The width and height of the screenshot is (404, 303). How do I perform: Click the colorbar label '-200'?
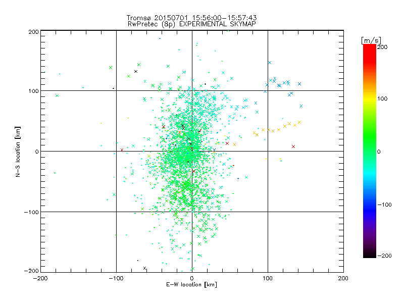pos(384,256)
